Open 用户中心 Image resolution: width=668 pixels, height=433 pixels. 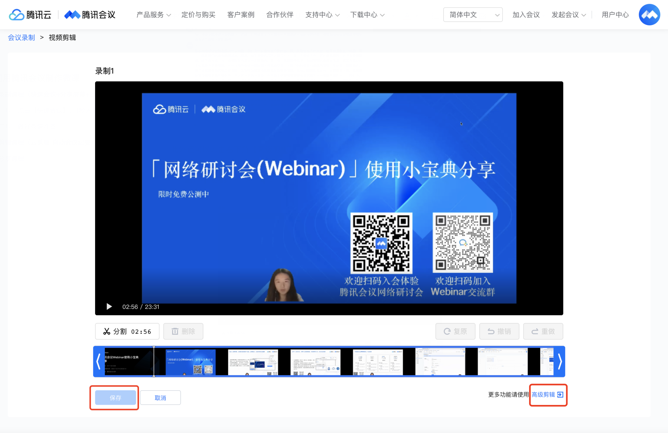(615, 15)
